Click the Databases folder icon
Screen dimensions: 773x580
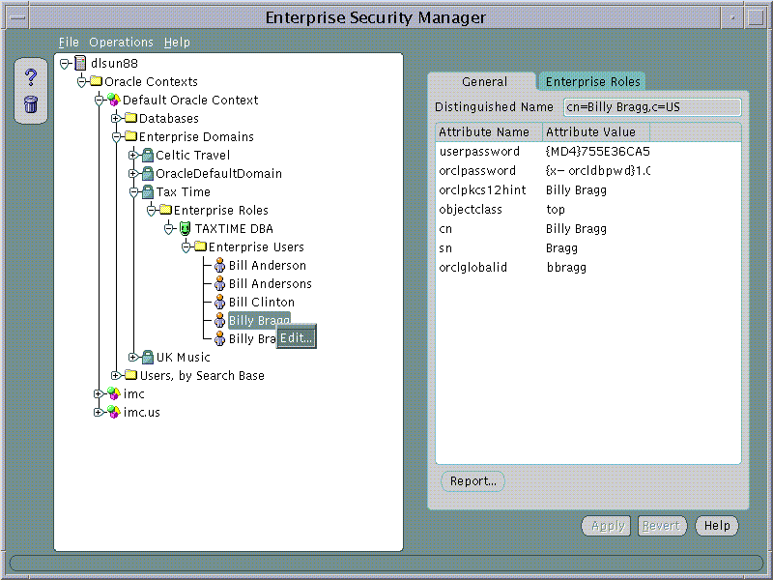[130, 118]
